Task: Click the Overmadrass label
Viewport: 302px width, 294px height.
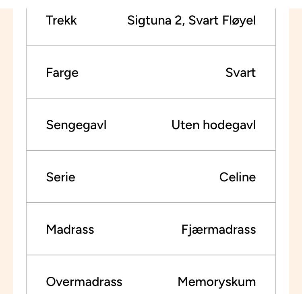Action: pos(84,282)
